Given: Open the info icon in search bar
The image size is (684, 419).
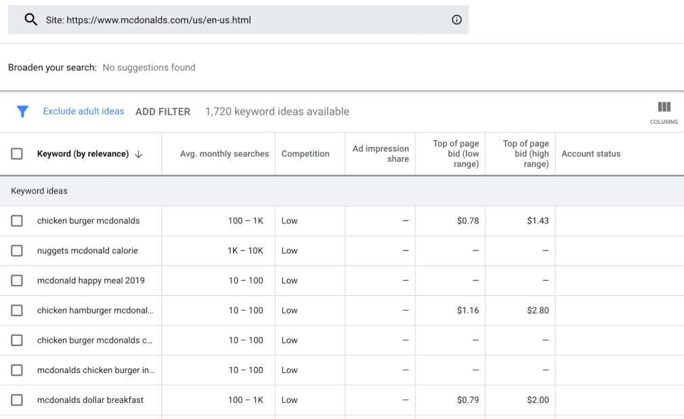Looking at the screenshot, I should click(x=456, y=20).
